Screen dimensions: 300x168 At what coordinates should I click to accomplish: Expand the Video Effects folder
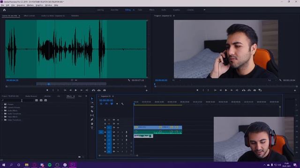(x=2, y=117)
